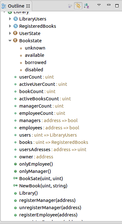Click icon beside unknown enum value
Image resolution: width=122 pixels, height=224 pixels.
(x=21, y=49)
